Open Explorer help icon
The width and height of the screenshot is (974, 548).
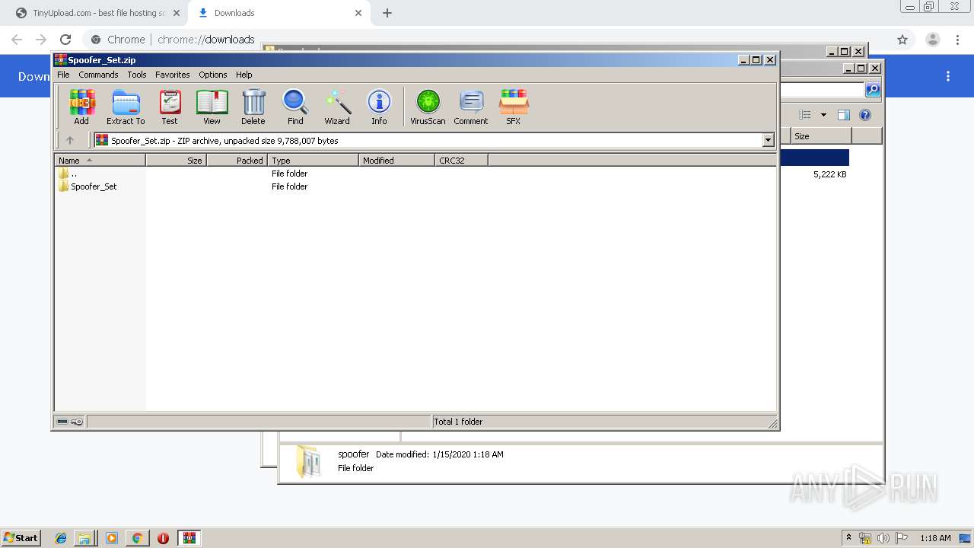coord(865,115)
